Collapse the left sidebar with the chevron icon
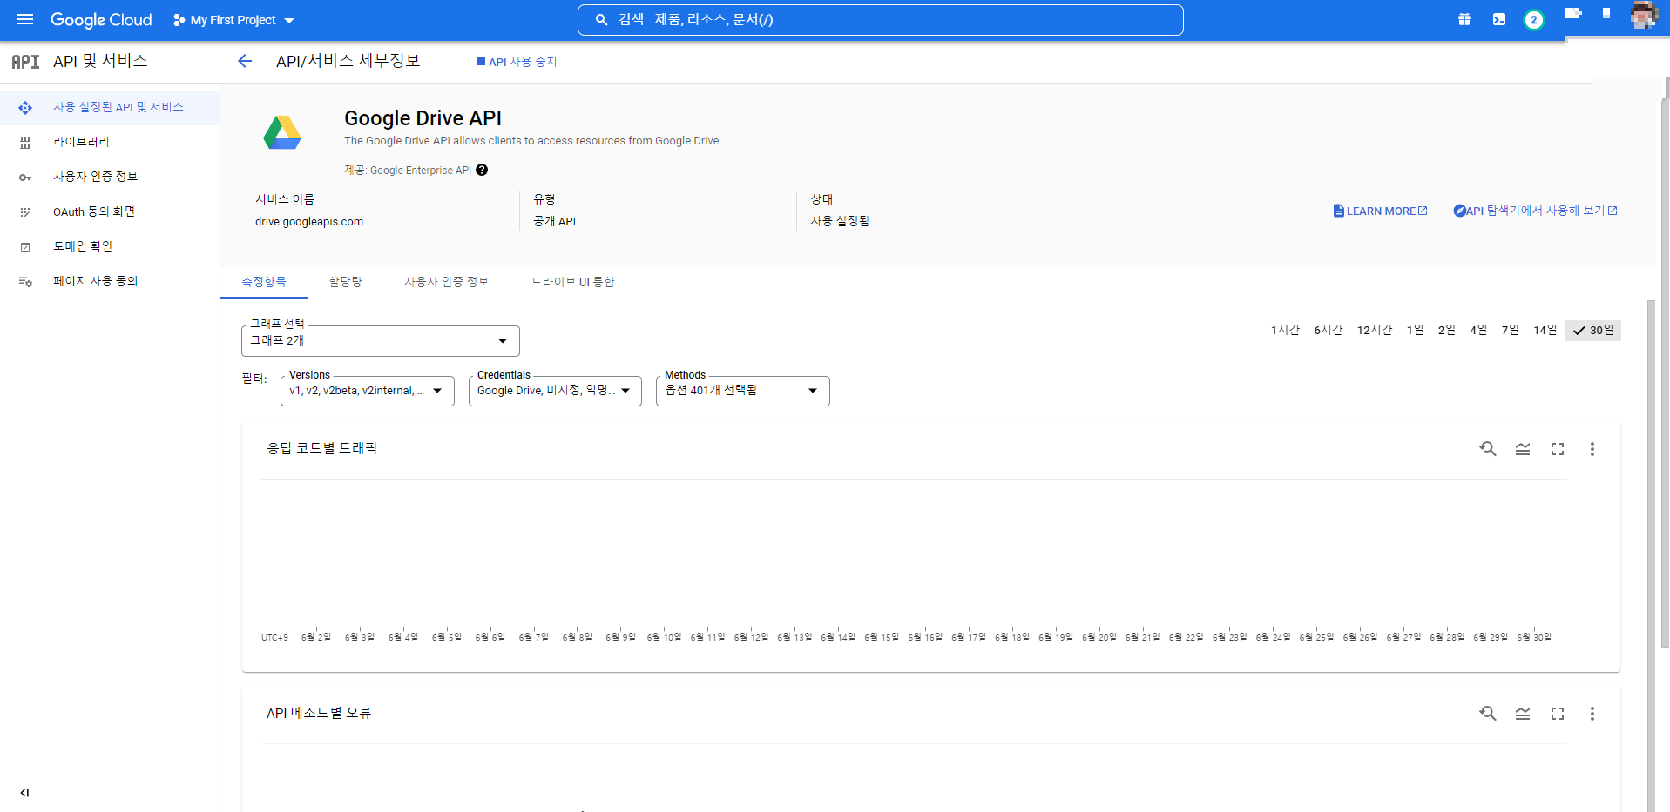Screen dimensions: 1670x812 (x=24, y=793)
